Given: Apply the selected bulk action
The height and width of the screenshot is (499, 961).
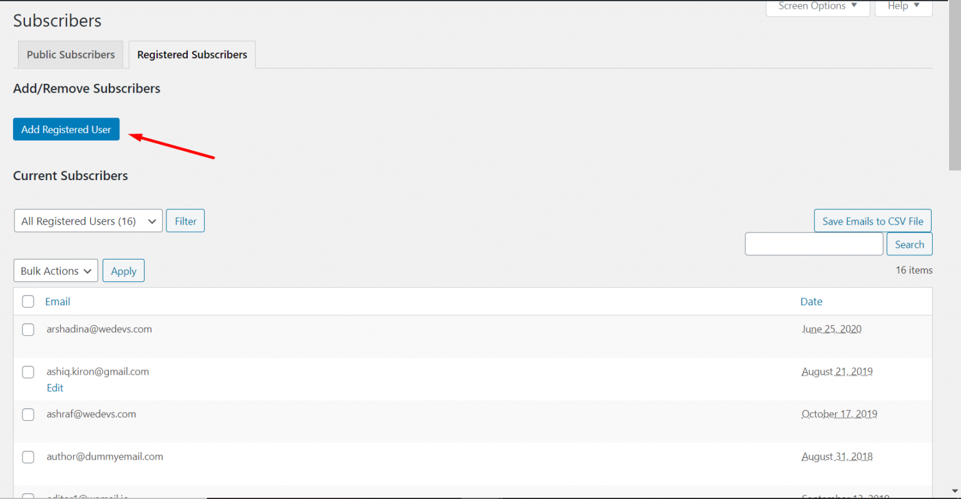Looking at the screenshot, I should pos(123,271).
